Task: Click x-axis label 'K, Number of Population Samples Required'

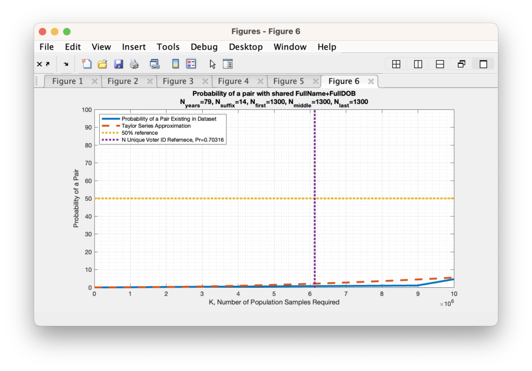Action: [x=274, y=302]
